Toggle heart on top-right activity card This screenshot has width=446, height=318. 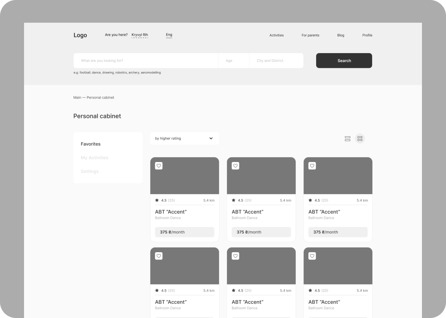pyautogui.click(x=312, y=166)
